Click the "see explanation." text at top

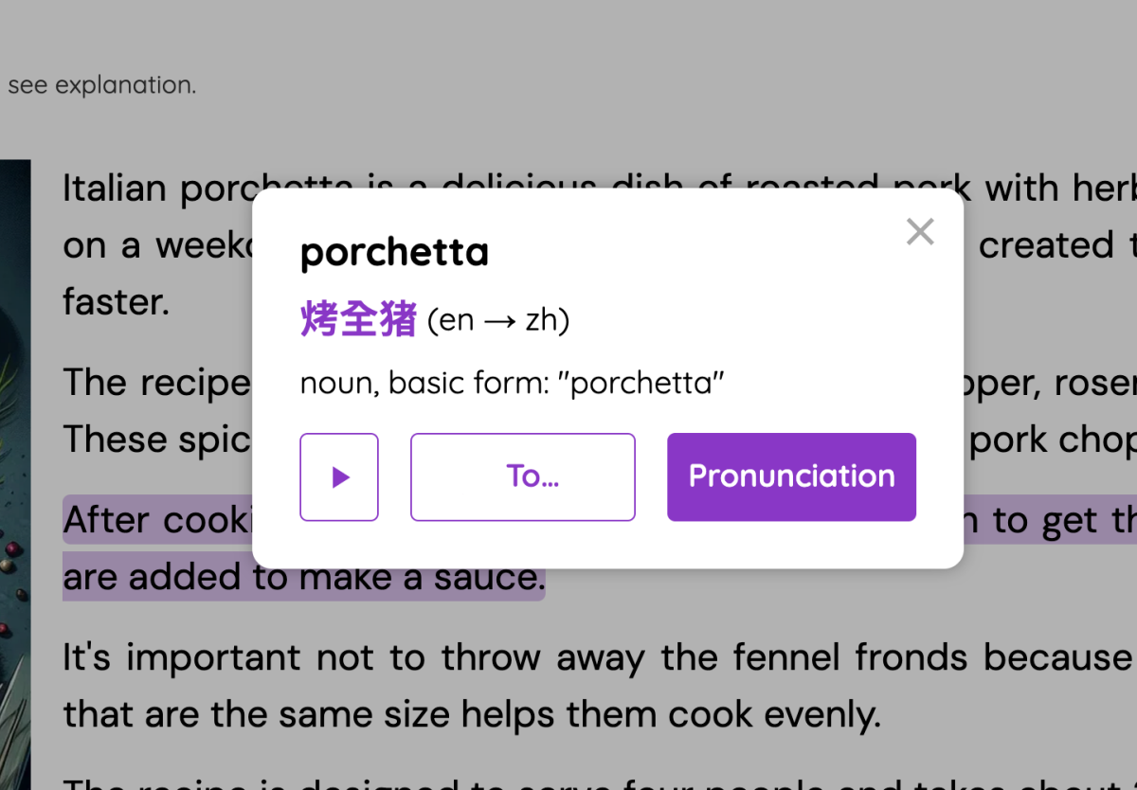pyautogui.click(x=101, y=85)
